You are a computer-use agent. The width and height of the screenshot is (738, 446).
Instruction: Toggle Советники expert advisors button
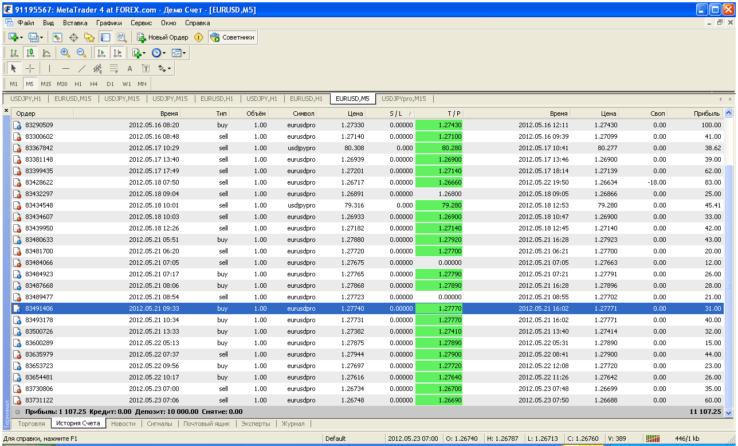[x=233, y=37]
